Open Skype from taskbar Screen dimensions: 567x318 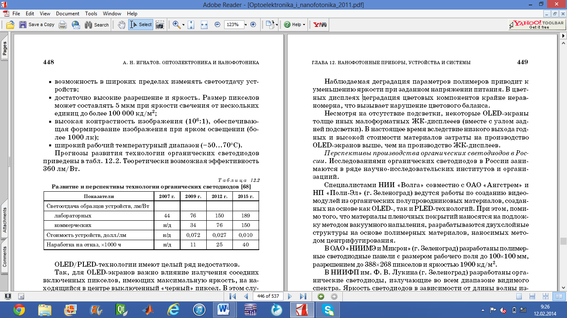coord(327,309)
